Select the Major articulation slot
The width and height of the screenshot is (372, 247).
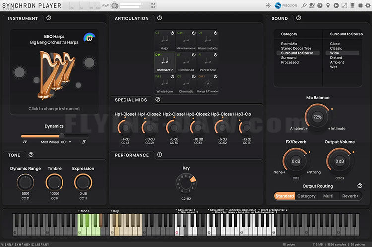pos(164,40)
